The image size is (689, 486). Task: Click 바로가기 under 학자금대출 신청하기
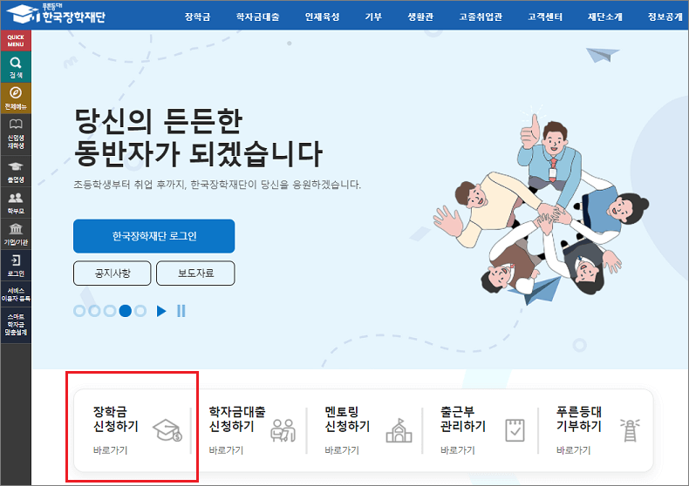(x=226, y=450)
